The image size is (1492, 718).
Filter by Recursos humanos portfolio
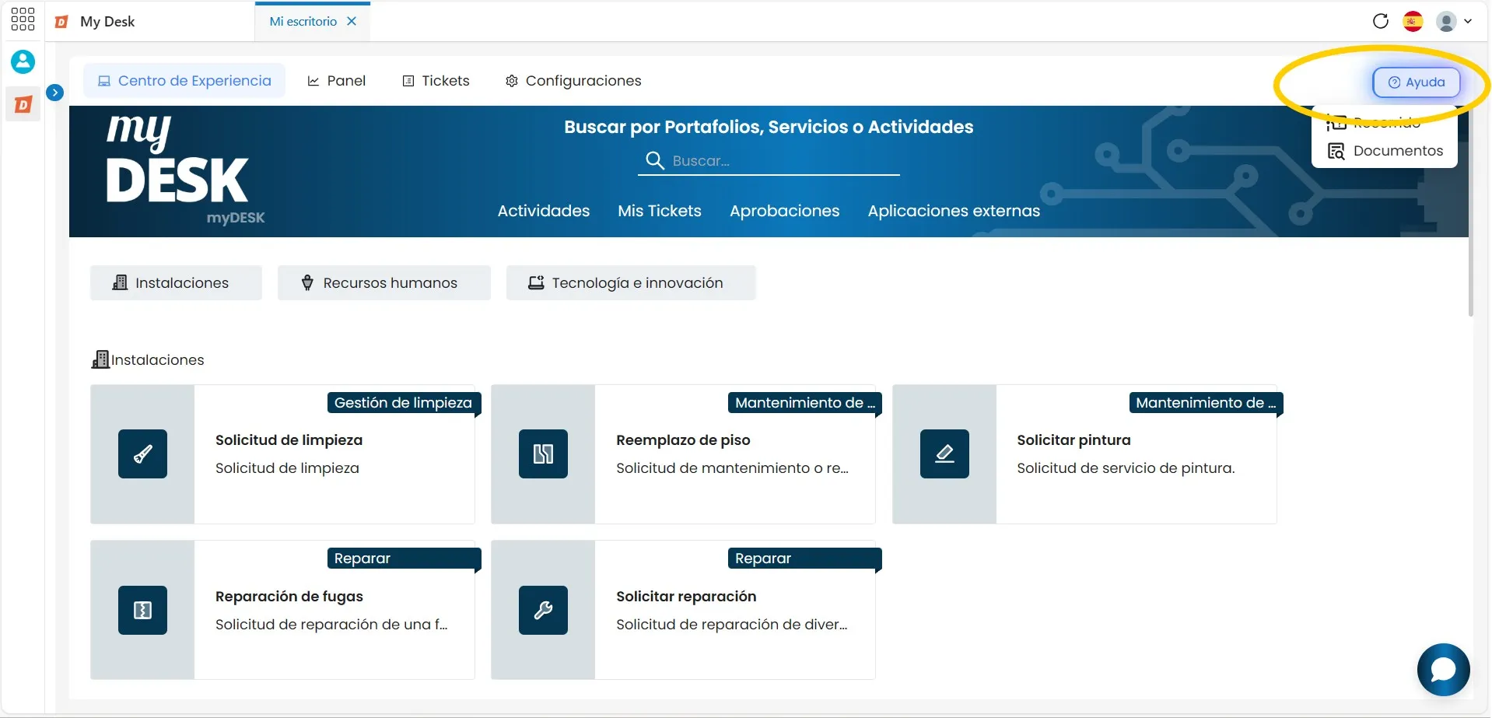coord(384,283)
